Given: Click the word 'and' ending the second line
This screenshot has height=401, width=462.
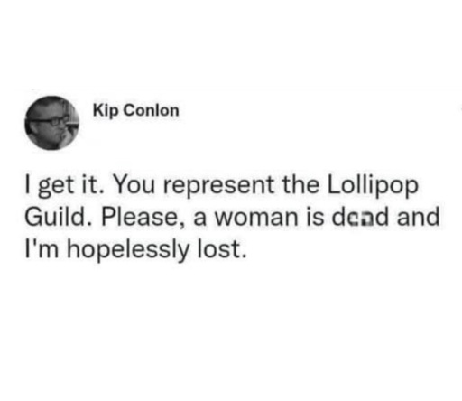Looking at the screenshot, I should pos(418,217).
